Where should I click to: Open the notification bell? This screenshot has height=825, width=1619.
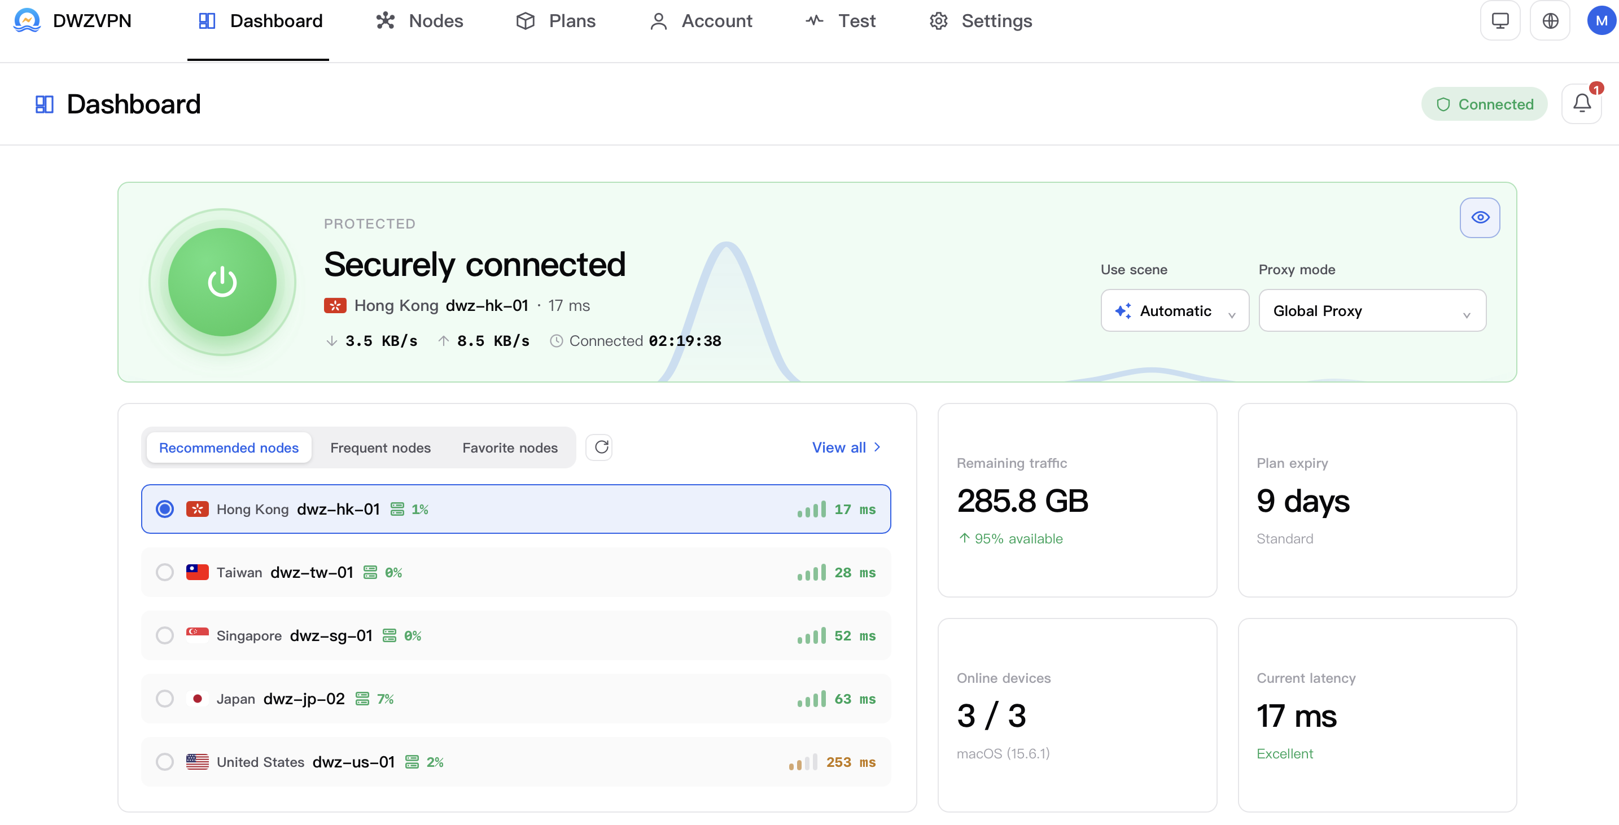click(x=1581, y=104)
